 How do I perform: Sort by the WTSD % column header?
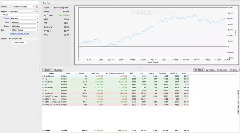tap(173, 74)
